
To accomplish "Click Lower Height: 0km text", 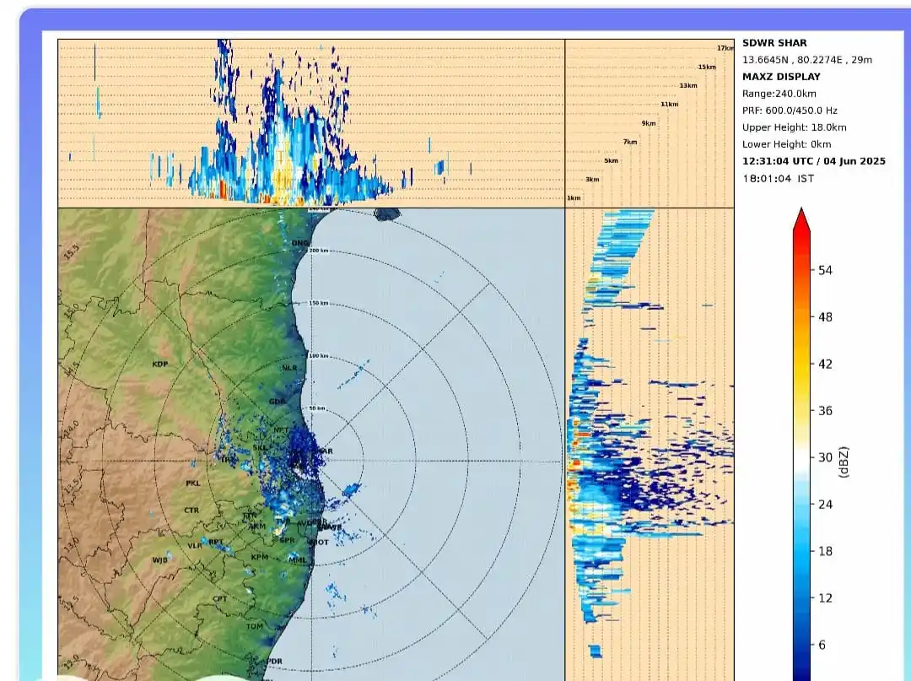I will pos(787,144).
